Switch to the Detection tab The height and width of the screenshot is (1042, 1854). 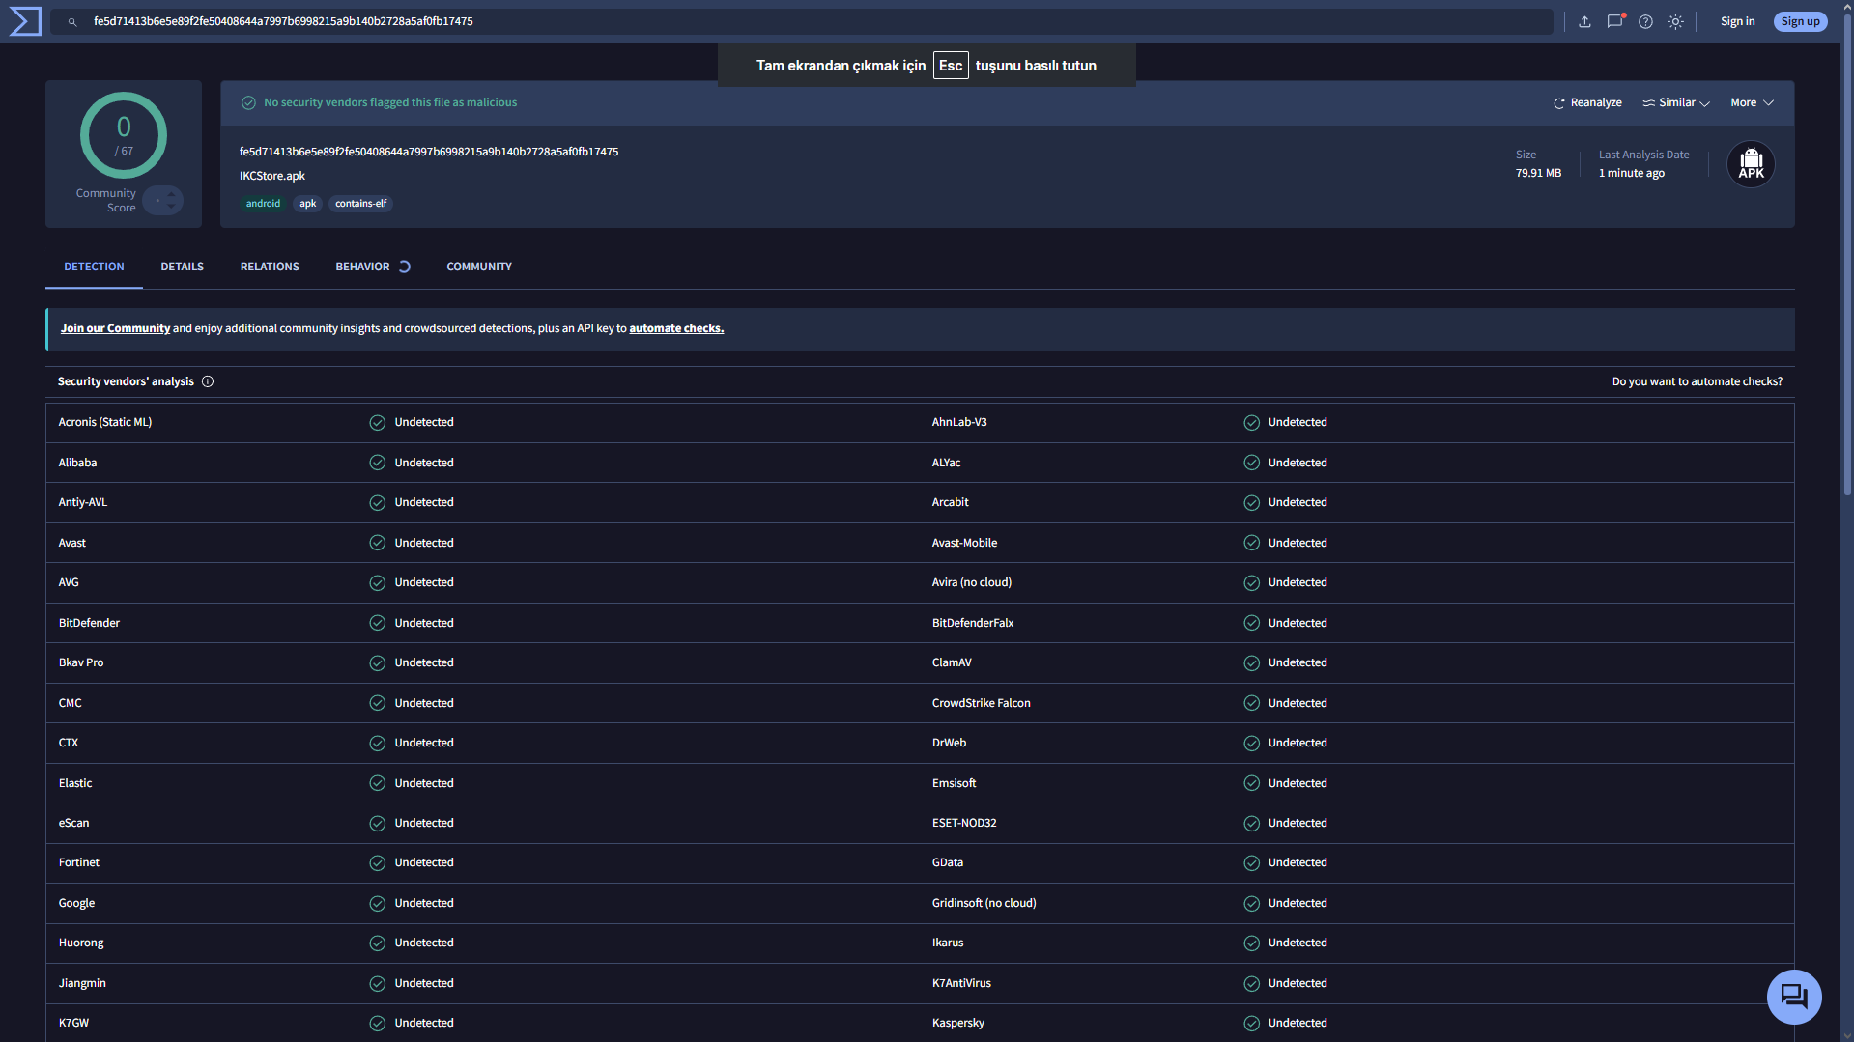pos(94,267)
